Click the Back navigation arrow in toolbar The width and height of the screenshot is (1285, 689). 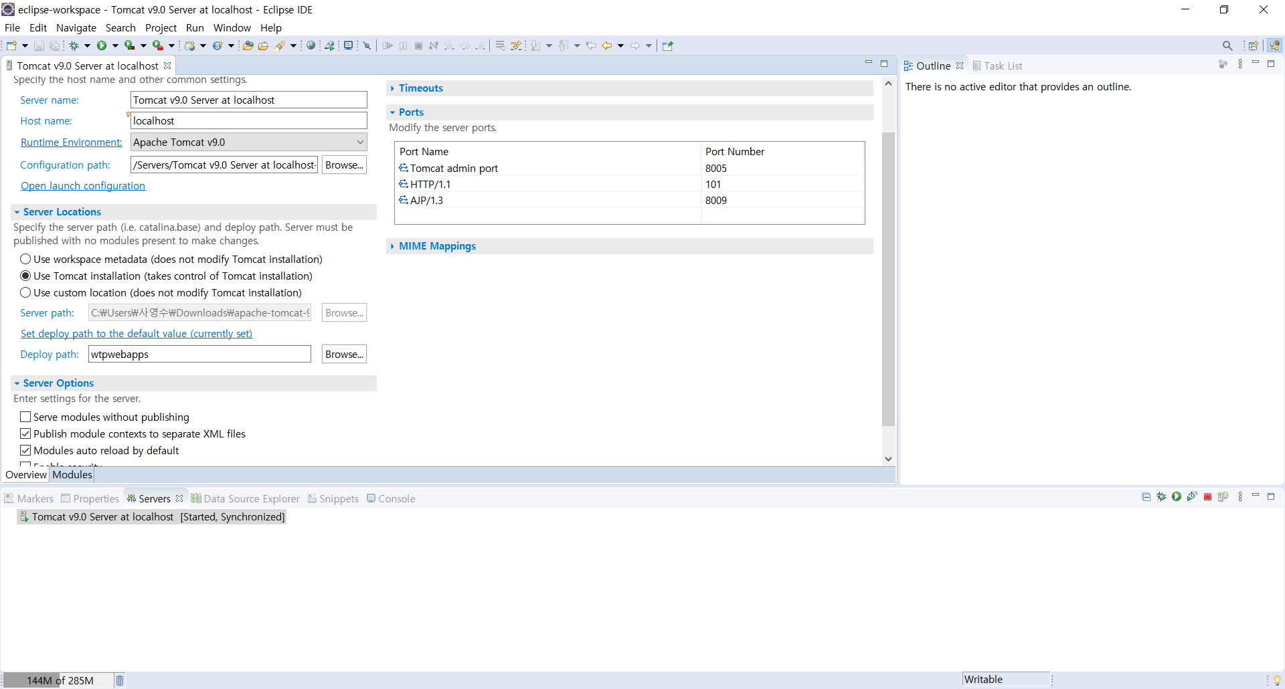point(607,45)
